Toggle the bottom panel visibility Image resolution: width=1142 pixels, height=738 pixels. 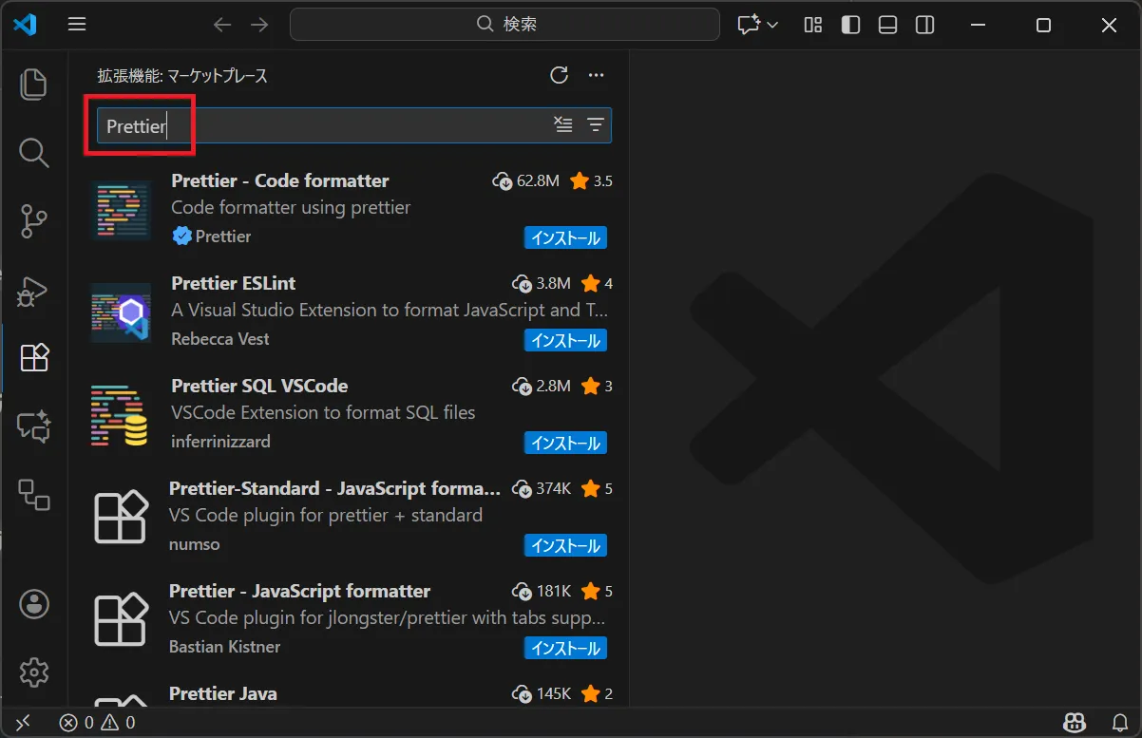[x=887, y=26]
